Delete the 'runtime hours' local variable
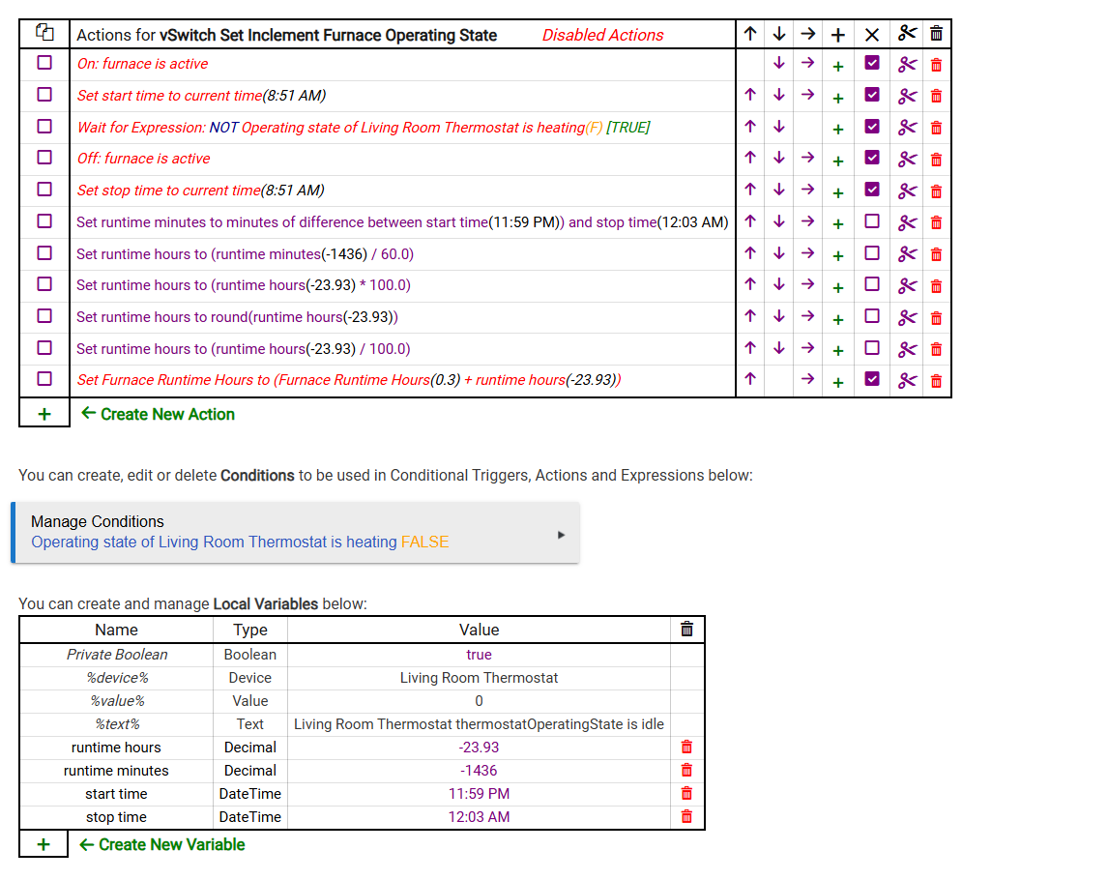 coord(686,748)
